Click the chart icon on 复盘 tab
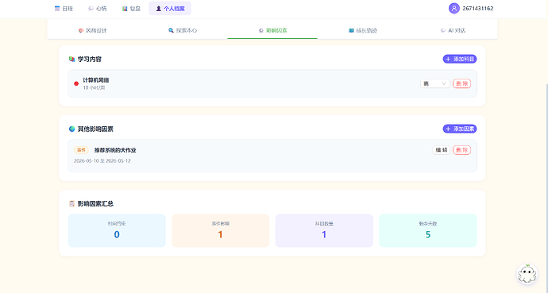 pyautogui.click(x=125, y=9)
